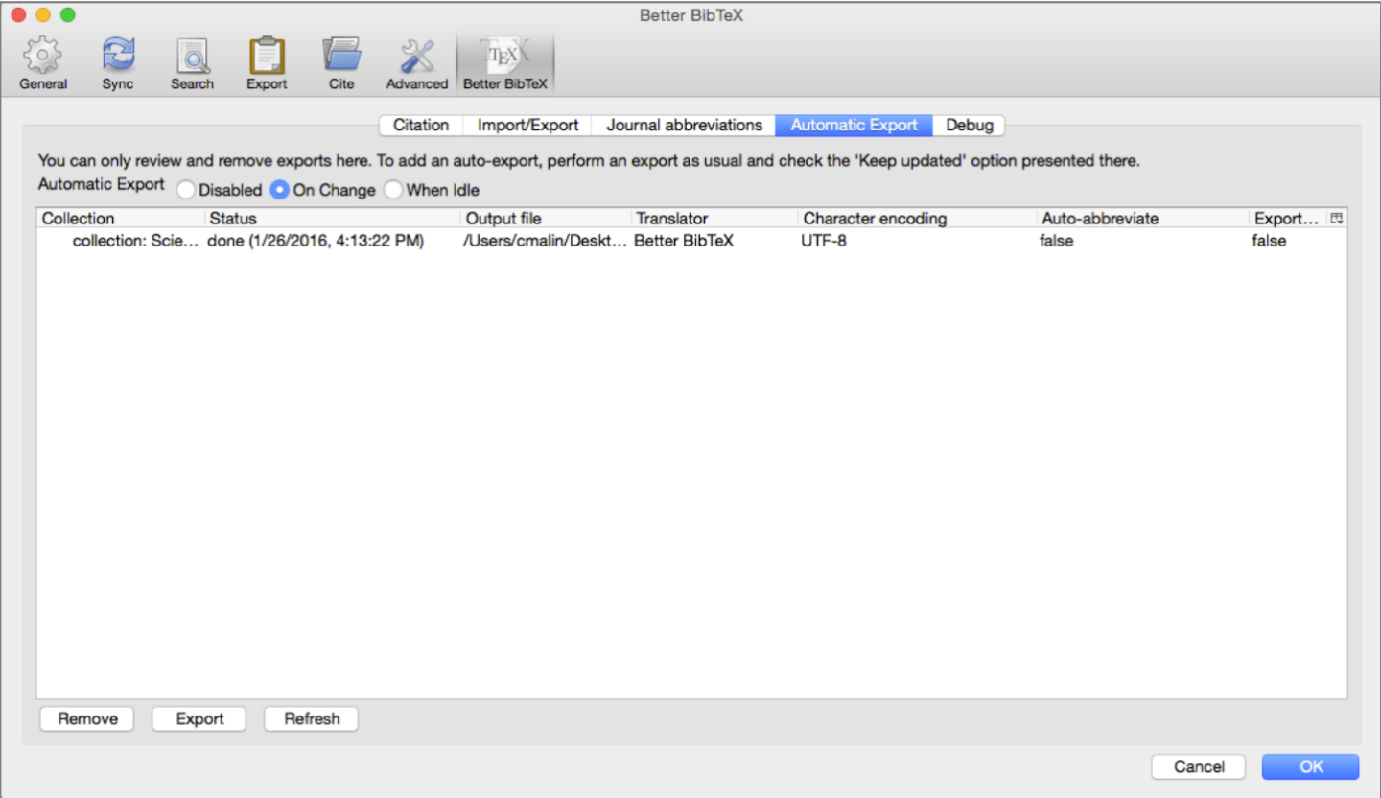Screen dimensions: 1381x798
Task: Open the Advanced preferences pane
Action: pyautogui.click(x=417, y=63)
